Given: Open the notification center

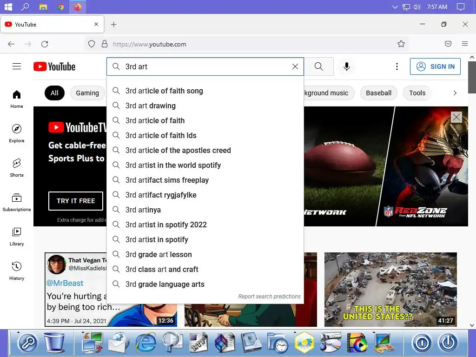Looking at the screenshot, I should (461, 7).
